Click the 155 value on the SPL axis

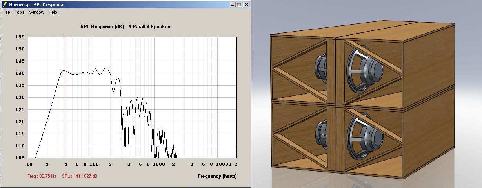20,37
